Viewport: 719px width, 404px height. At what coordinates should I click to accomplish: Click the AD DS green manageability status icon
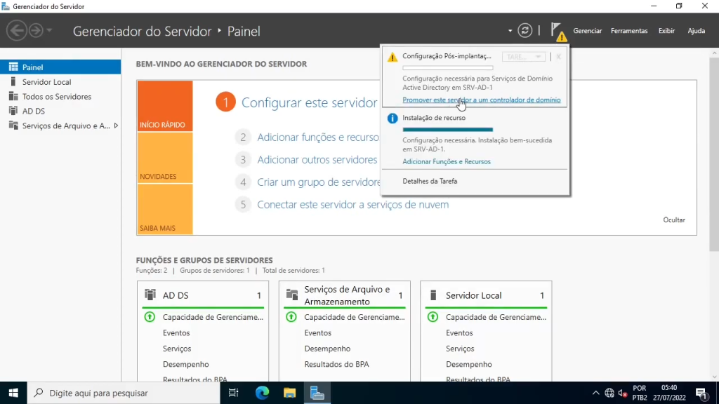pyautogui.click(x=150, y=317)
